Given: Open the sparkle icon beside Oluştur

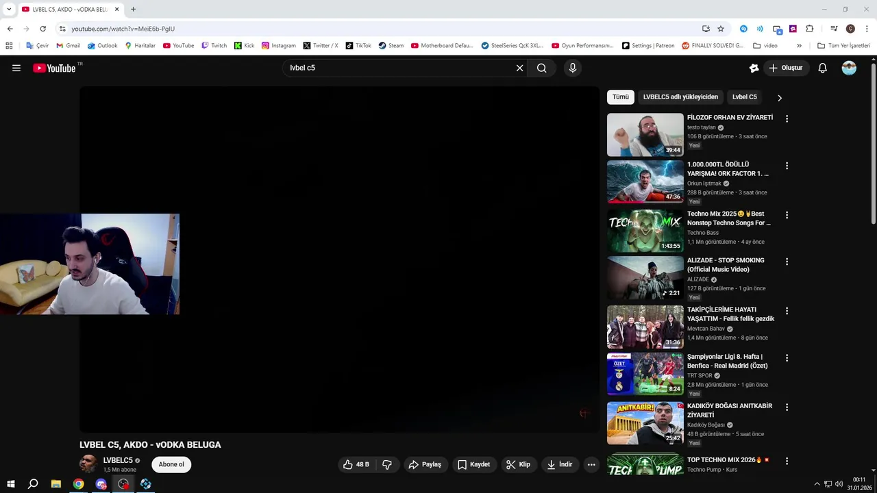Looking at the screenshot, I should [754, 68].
